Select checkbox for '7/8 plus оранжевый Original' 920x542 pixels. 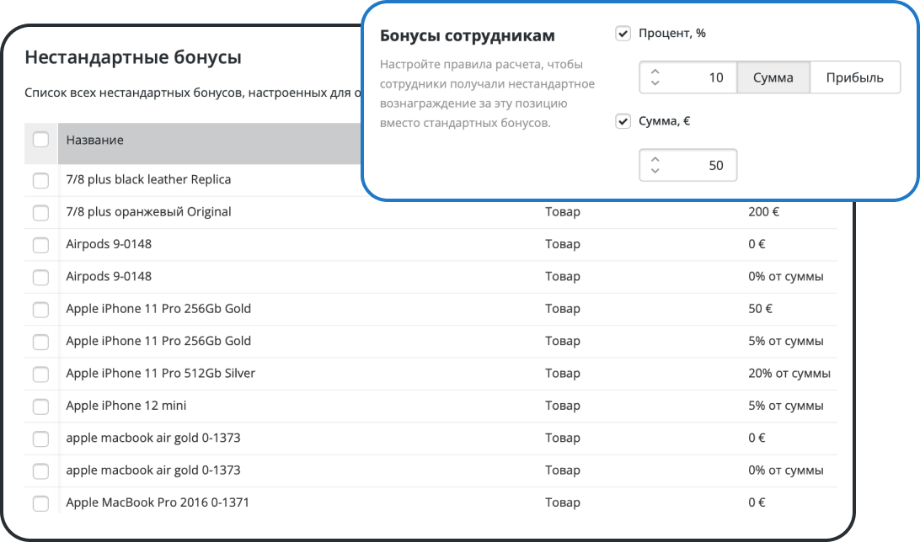[x=40, y=213]
